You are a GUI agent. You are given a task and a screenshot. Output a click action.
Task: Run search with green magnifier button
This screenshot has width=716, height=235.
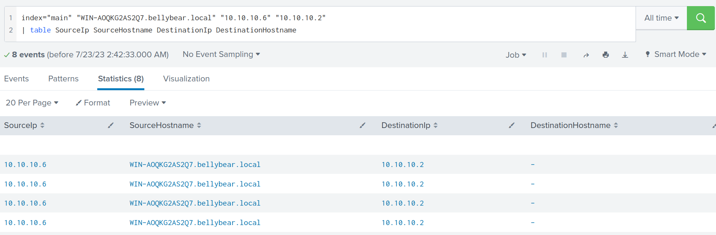pyautogui.click(x=700, y=18)
